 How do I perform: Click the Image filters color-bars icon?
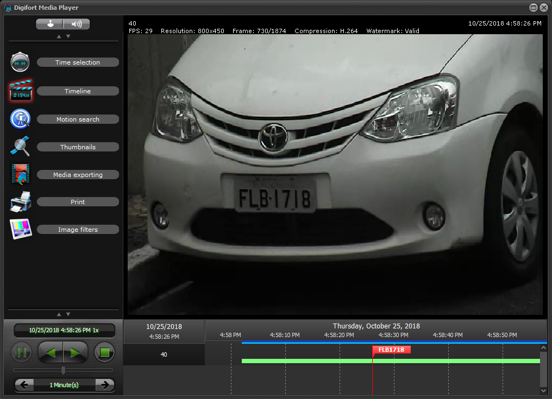(21, 230)
